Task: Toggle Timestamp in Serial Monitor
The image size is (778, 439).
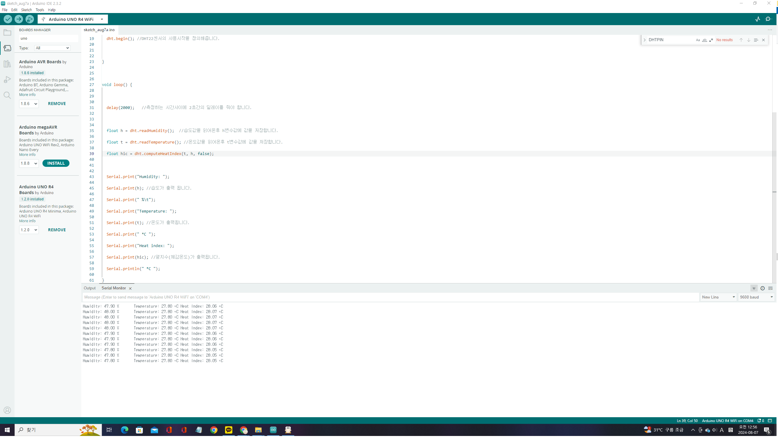Action: [763, 289]
